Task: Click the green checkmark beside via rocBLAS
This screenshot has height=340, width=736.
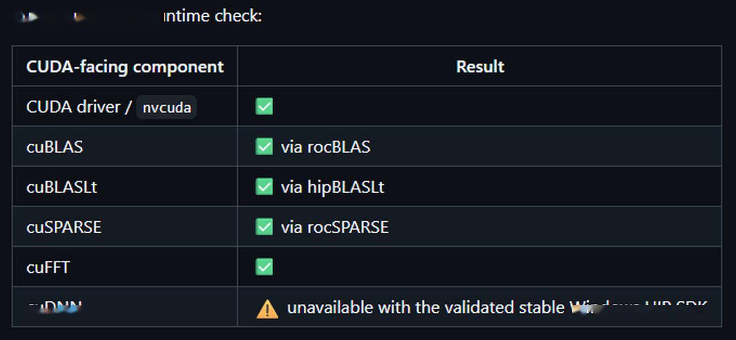Action: point(264,147)
